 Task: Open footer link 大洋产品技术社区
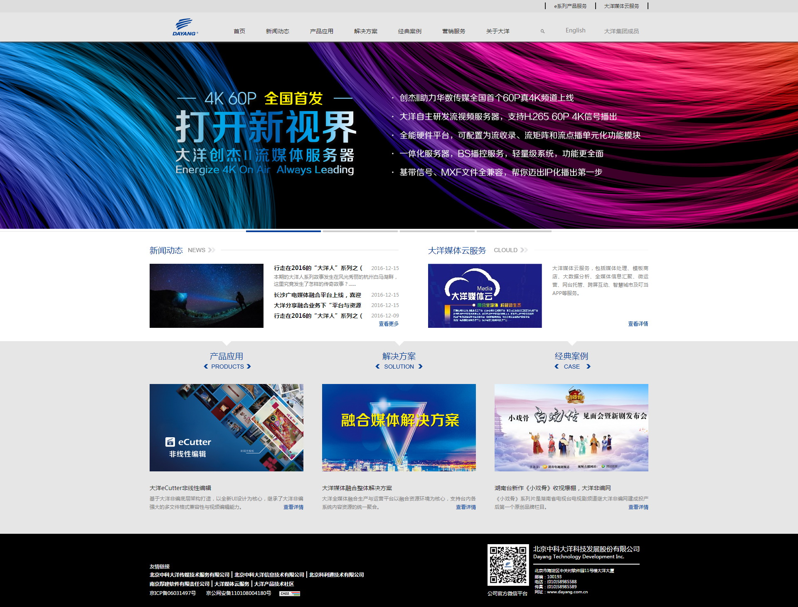274,584
